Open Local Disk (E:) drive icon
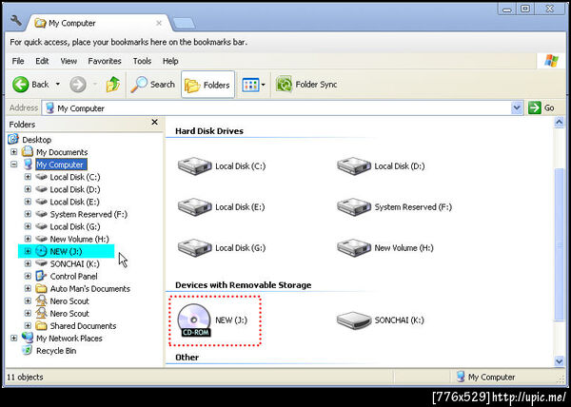 coord(195,207)
